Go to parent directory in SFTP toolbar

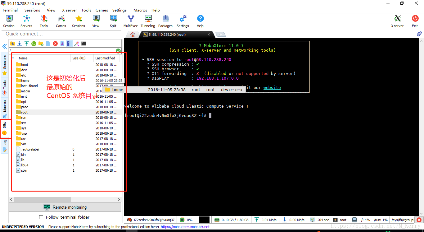13,44
